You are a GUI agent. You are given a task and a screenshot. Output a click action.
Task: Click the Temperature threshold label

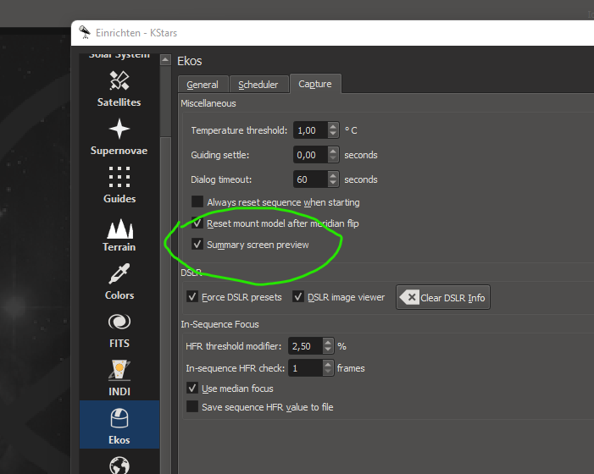(239, 130)
